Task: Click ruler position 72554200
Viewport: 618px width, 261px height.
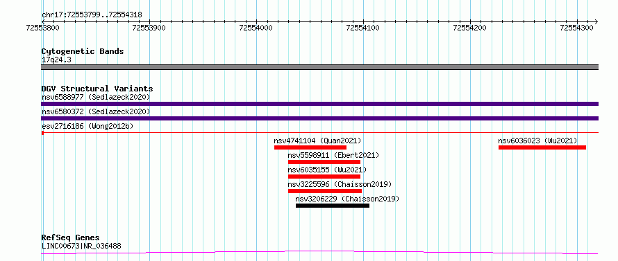Action: [x=470, y=28]
